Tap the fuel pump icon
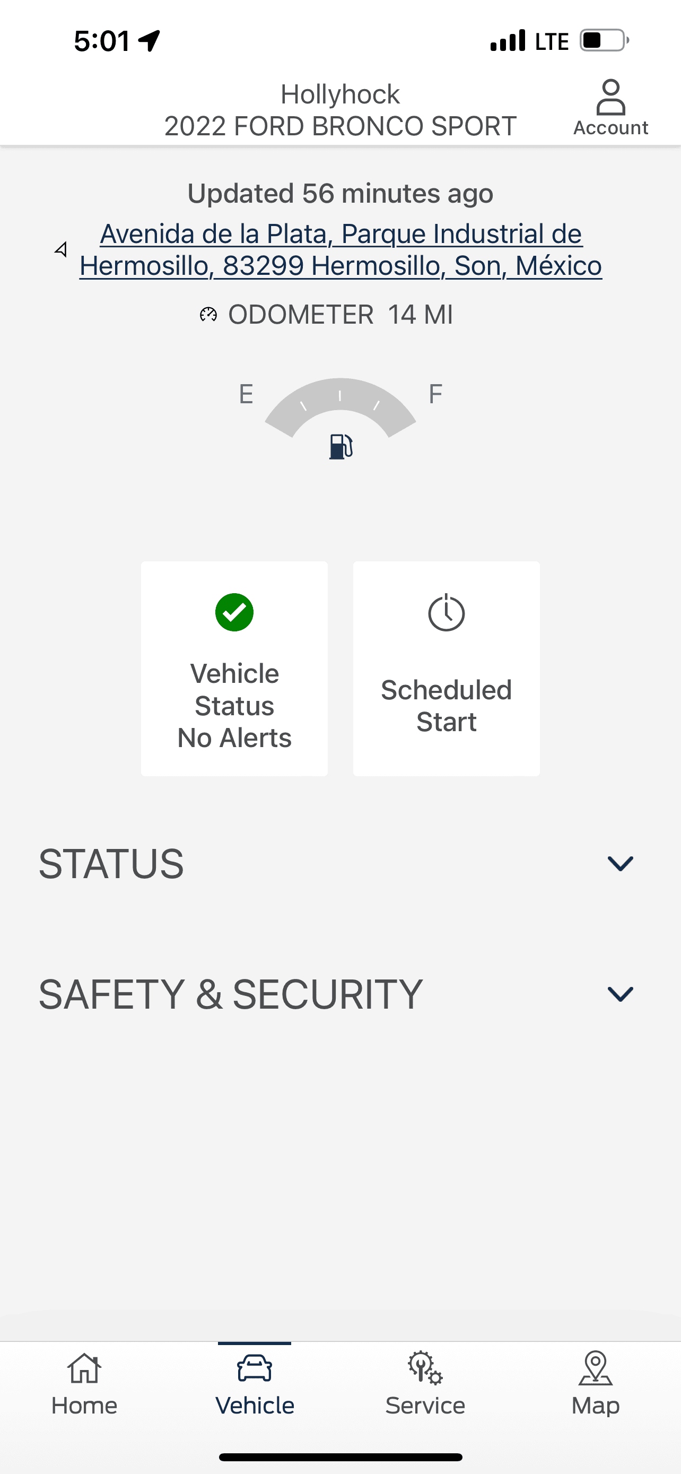The image size is (681, 1474). pos(341,446)
